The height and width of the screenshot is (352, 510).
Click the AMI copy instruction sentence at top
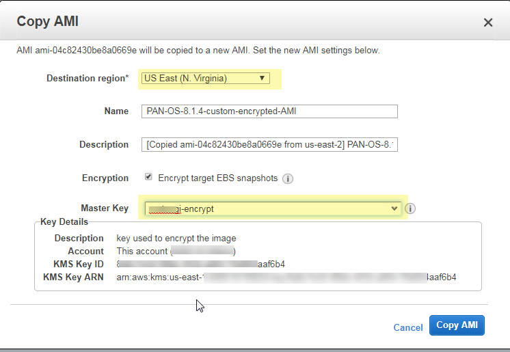click(198, 51)
